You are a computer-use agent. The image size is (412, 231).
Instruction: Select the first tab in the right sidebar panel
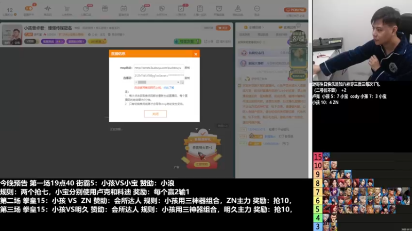pos(244,34)
